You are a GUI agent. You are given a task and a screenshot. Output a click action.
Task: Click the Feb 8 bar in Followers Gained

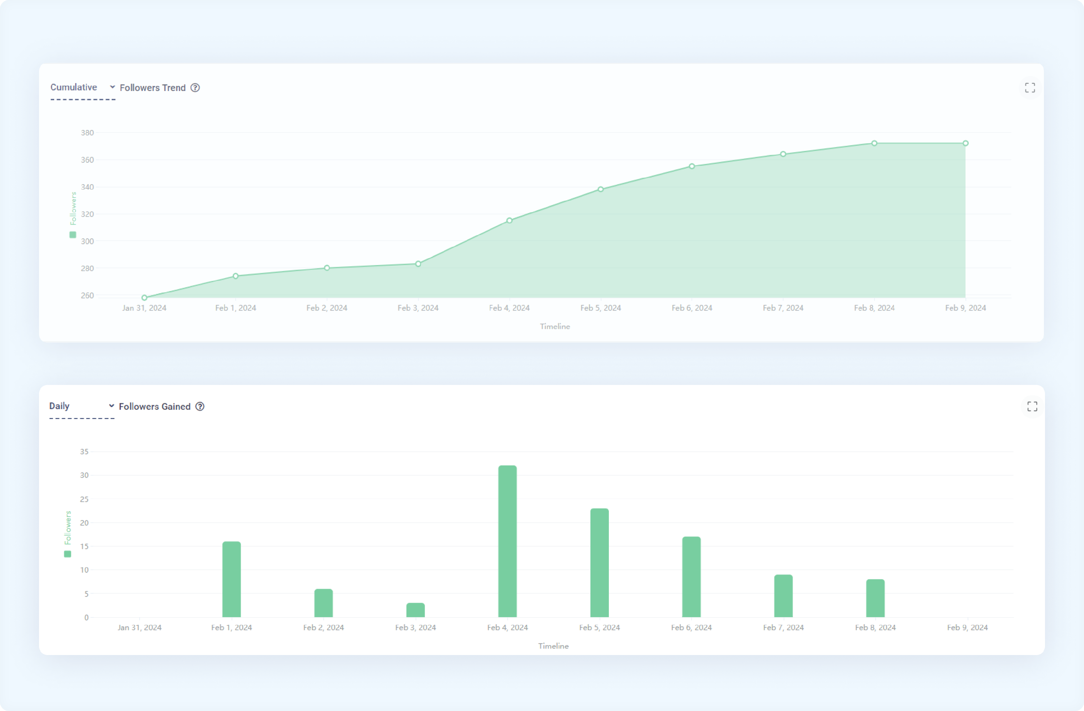(x=876, y=598)
